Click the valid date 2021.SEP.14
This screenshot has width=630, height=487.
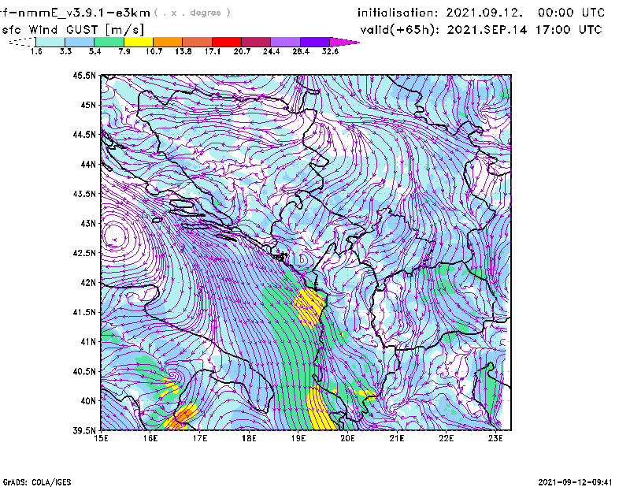[x=487, y=30]
